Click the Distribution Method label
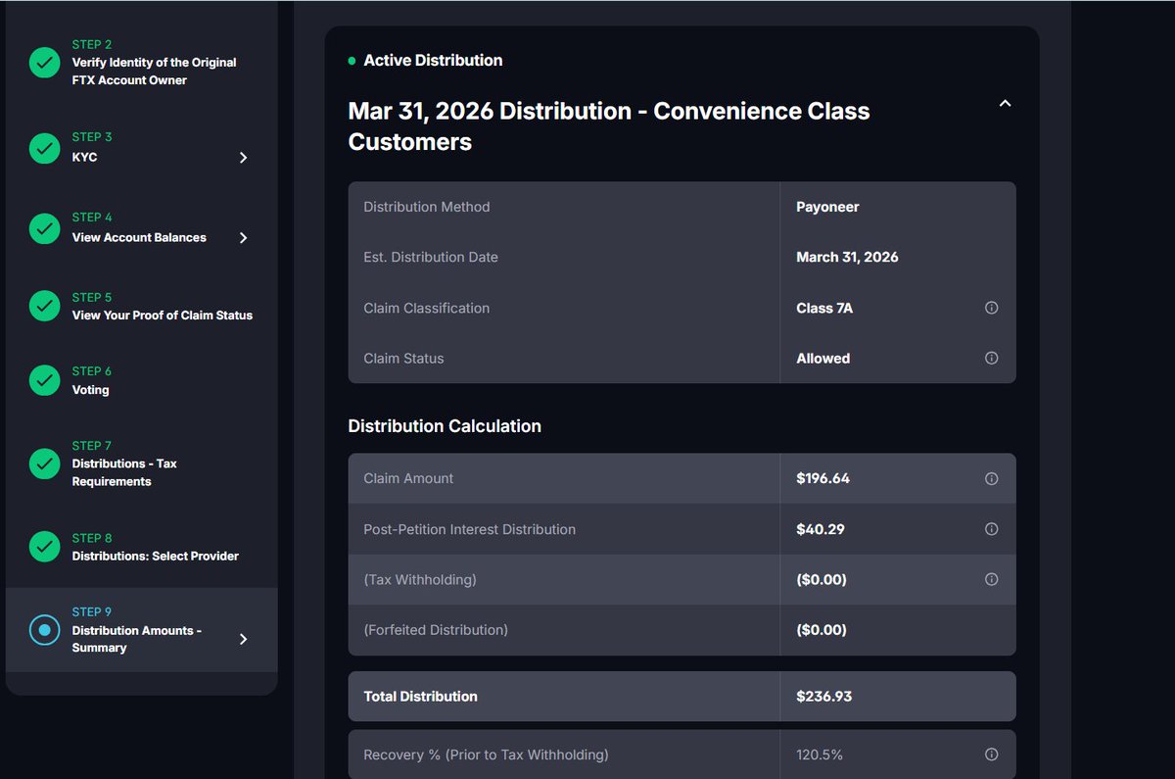1175x779 pixels. tap(426, 207)
